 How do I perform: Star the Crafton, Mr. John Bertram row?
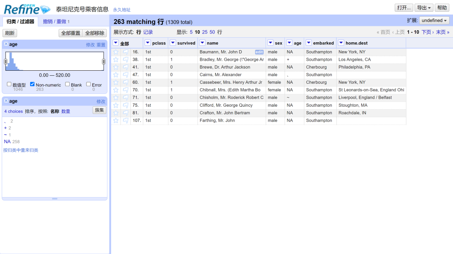click(116, 113)
